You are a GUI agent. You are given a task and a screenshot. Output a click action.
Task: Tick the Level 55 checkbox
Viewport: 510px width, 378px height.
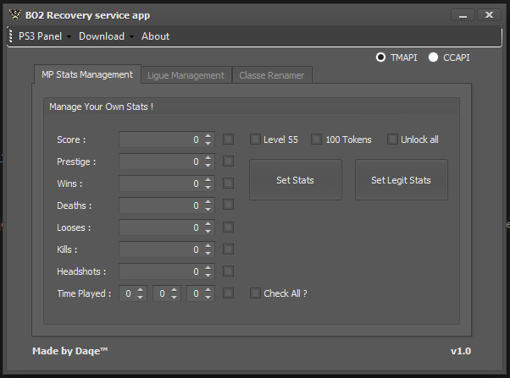pos(255,140)
